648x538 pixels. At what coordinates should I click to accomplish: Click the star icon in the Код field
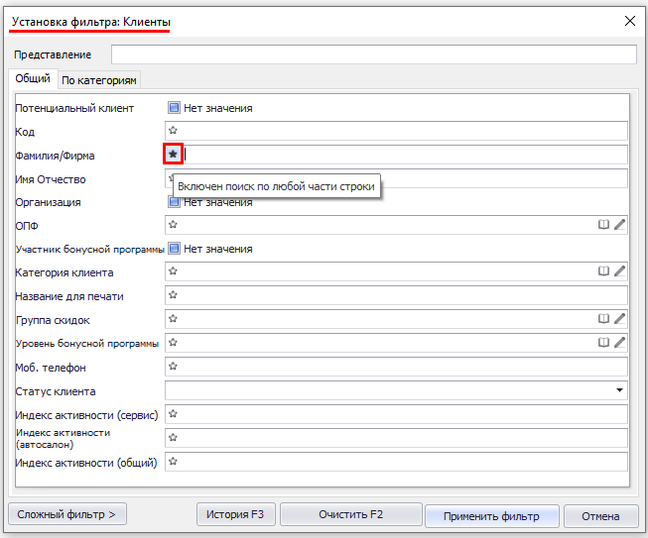point(173,131)
